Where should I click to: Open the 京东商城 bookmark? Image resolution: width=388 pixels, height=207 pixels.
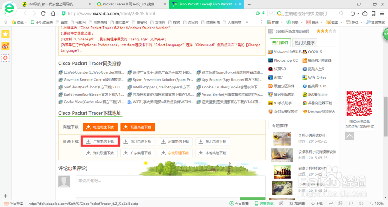(99, 22)
